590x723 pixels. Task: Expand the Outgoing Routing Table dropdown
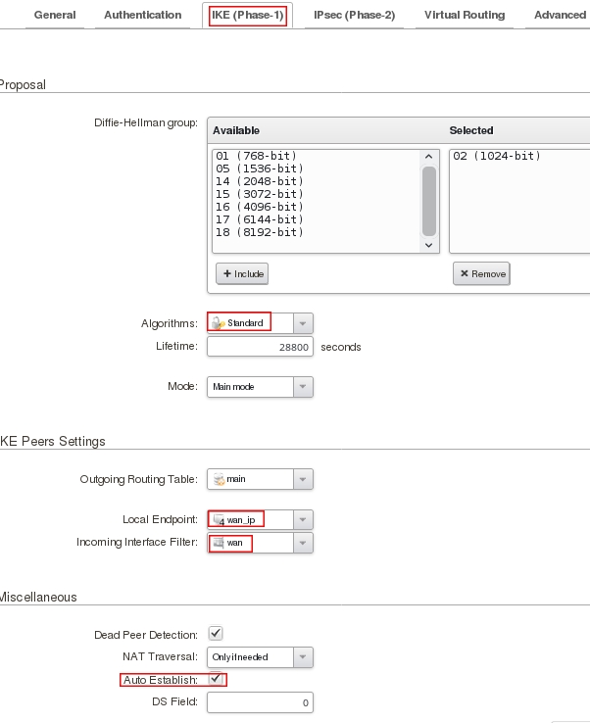[x=303, y=480]
